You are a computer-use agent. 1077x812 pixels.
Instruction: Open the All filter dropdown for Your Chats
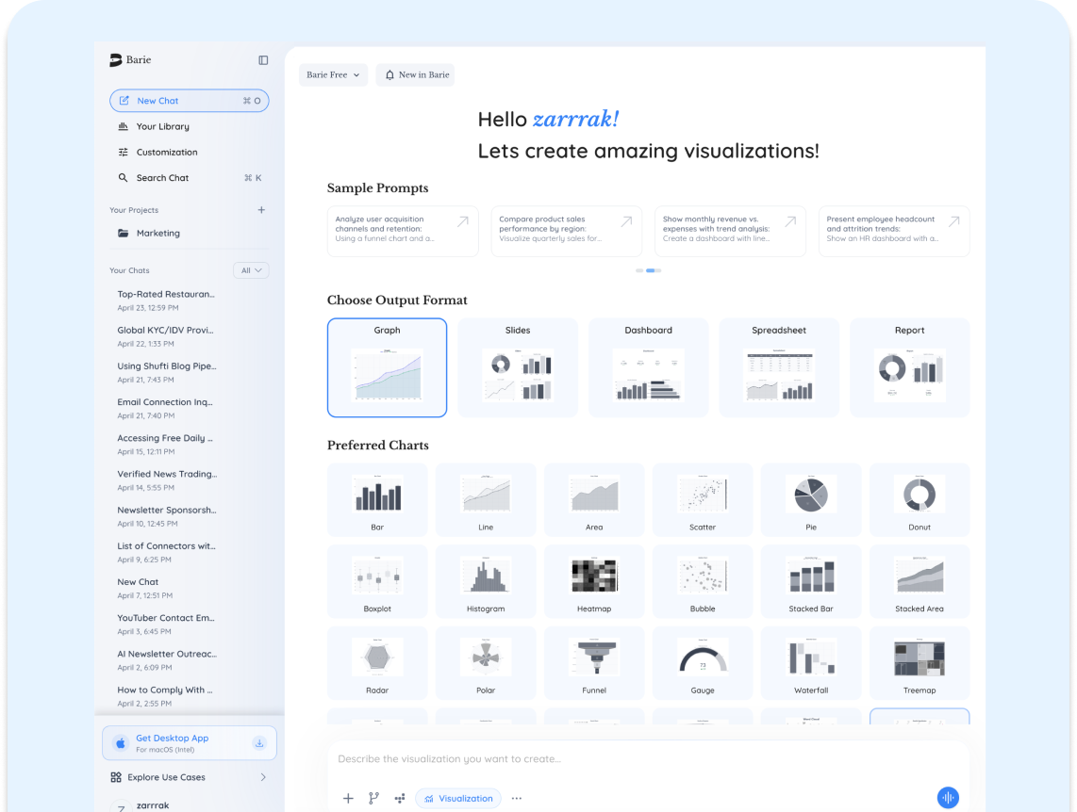point(251,270)
